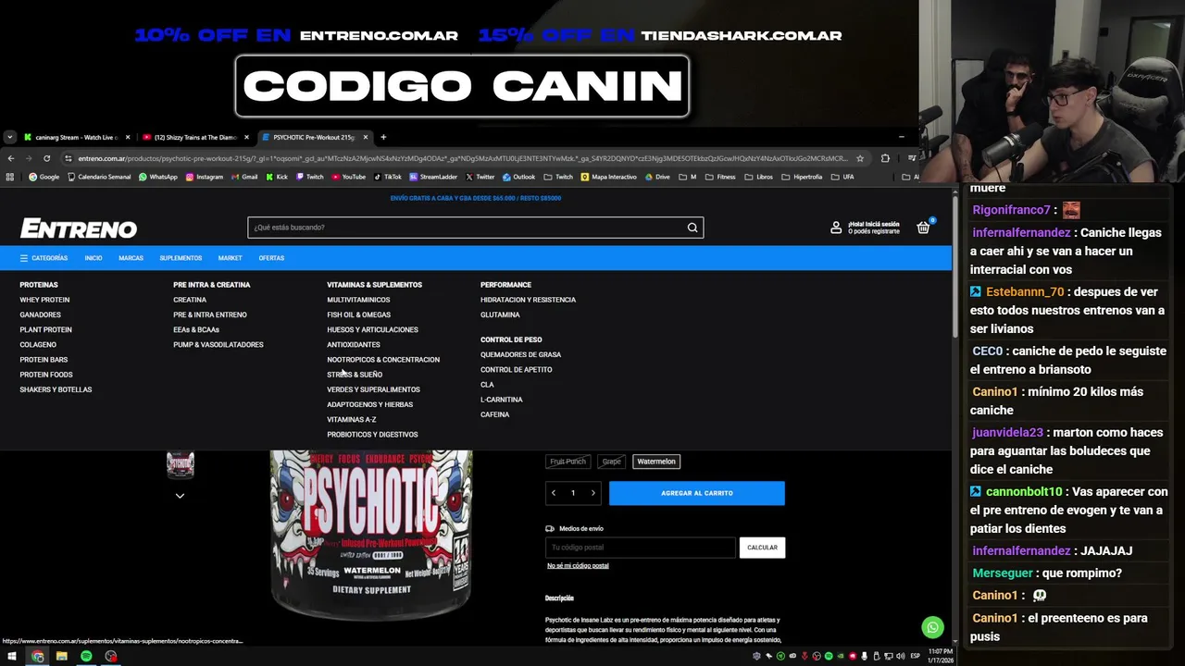This screenshot has height=666, width=1185.
Task: Bookmark this page with star icon
Action: click(860, 158)
